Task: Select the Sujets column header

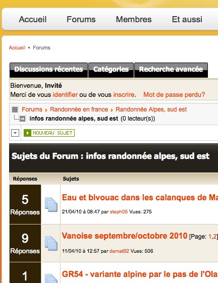Action: 71,179
